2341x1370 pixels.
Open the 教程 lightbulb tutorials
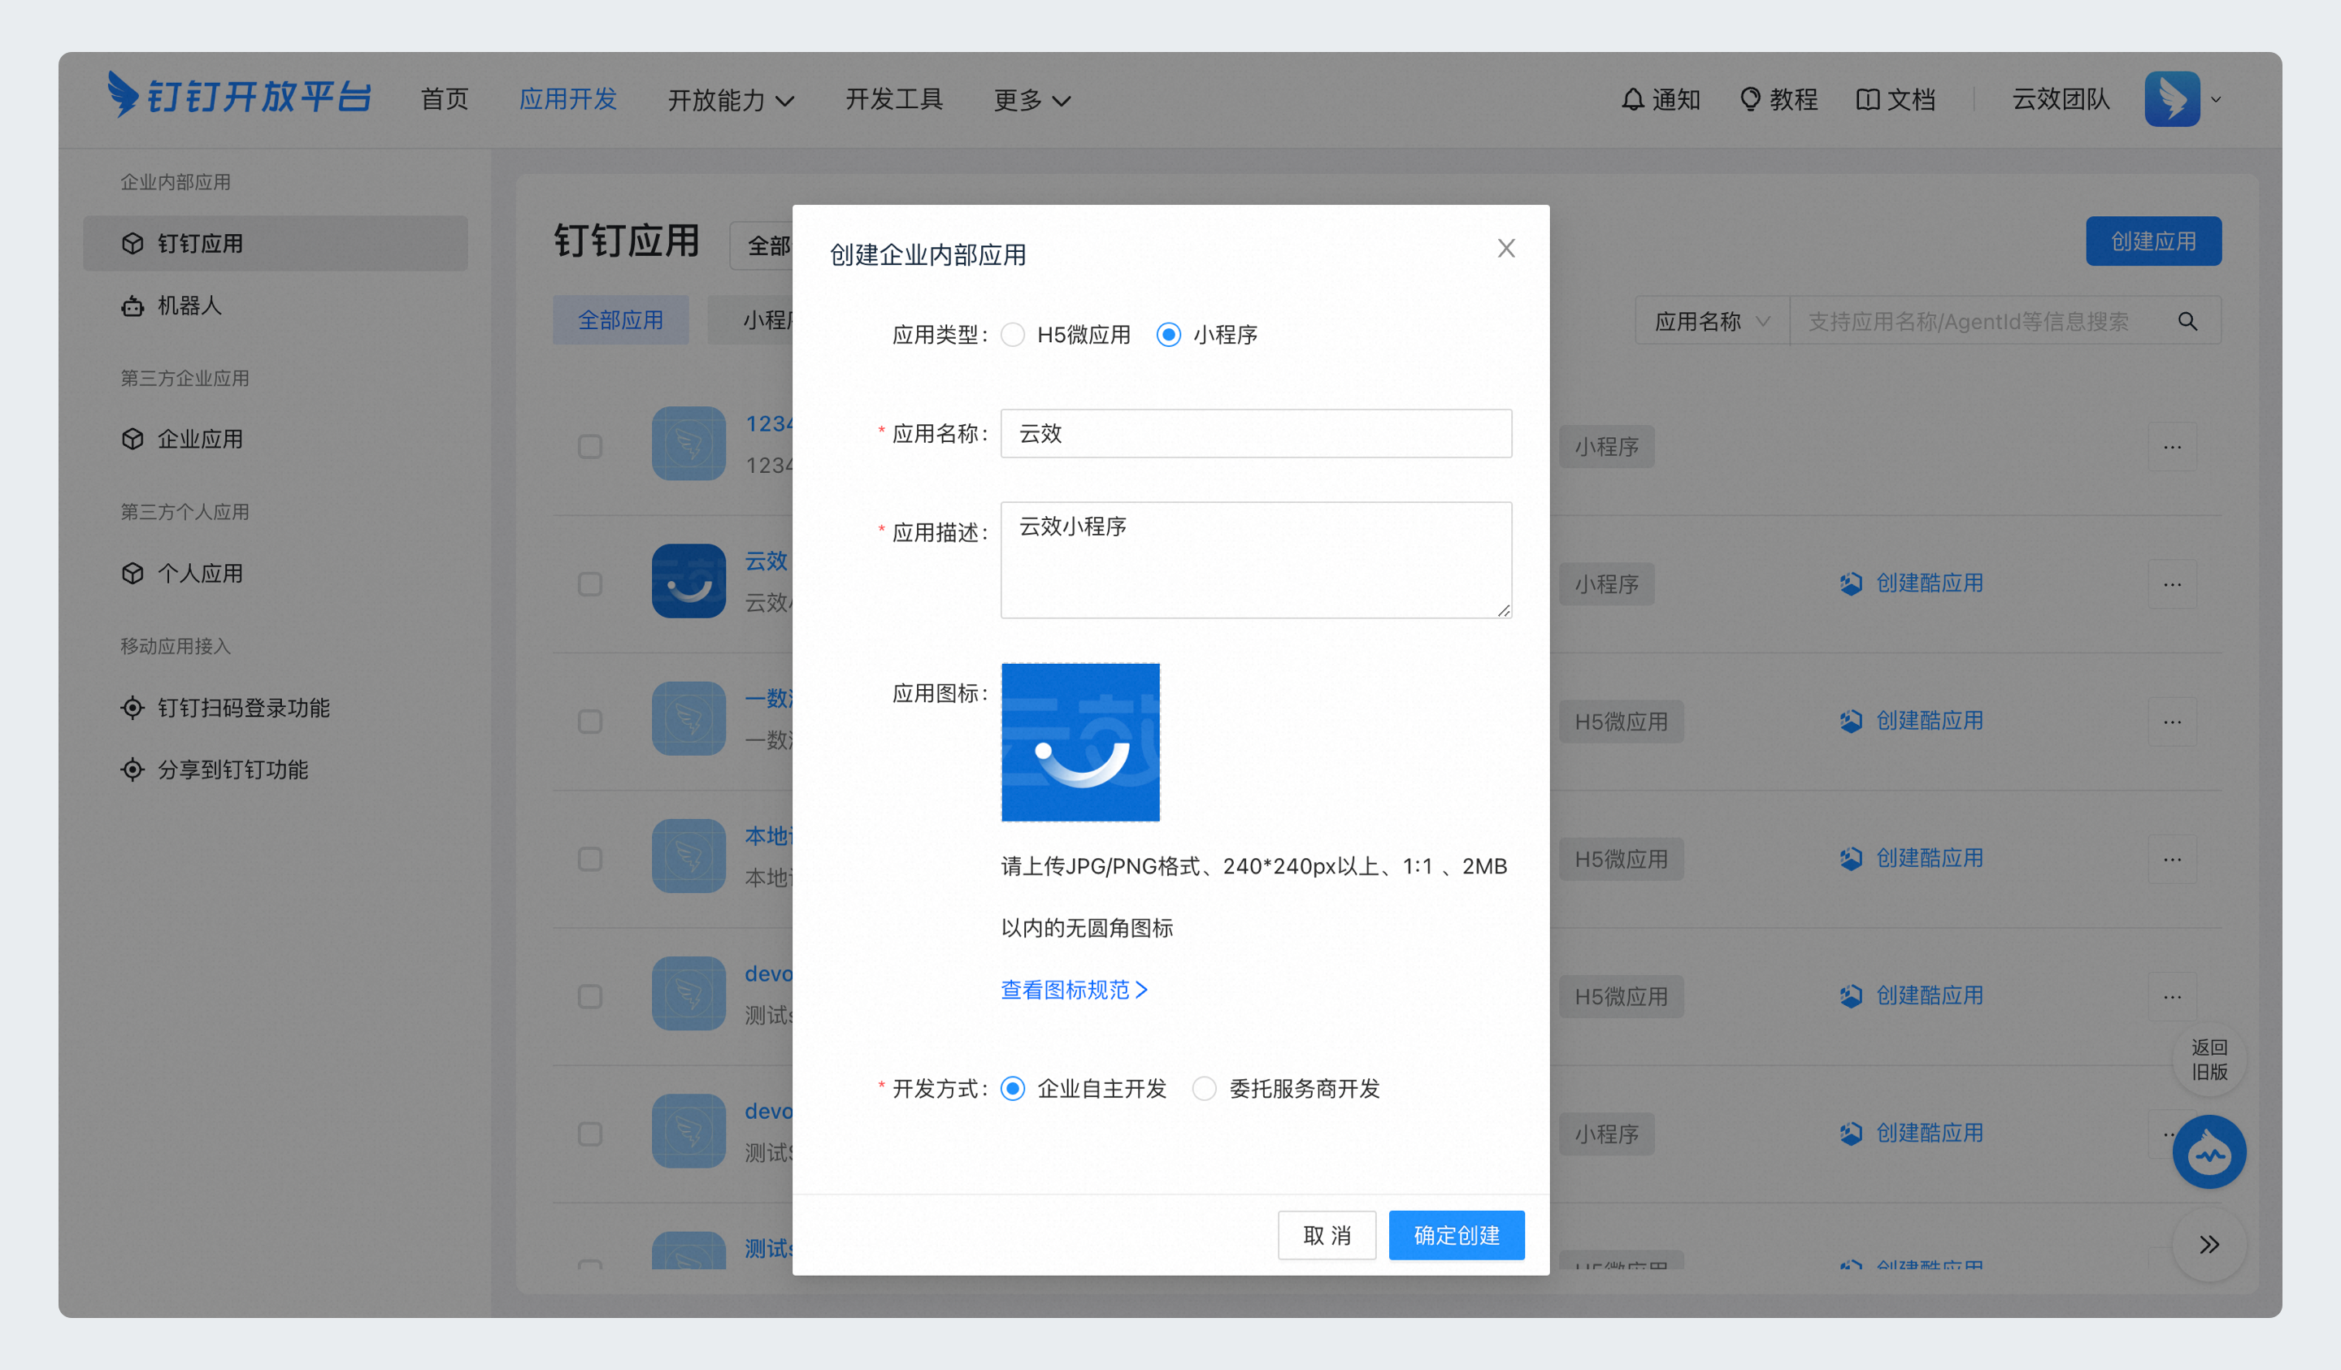1778,99
